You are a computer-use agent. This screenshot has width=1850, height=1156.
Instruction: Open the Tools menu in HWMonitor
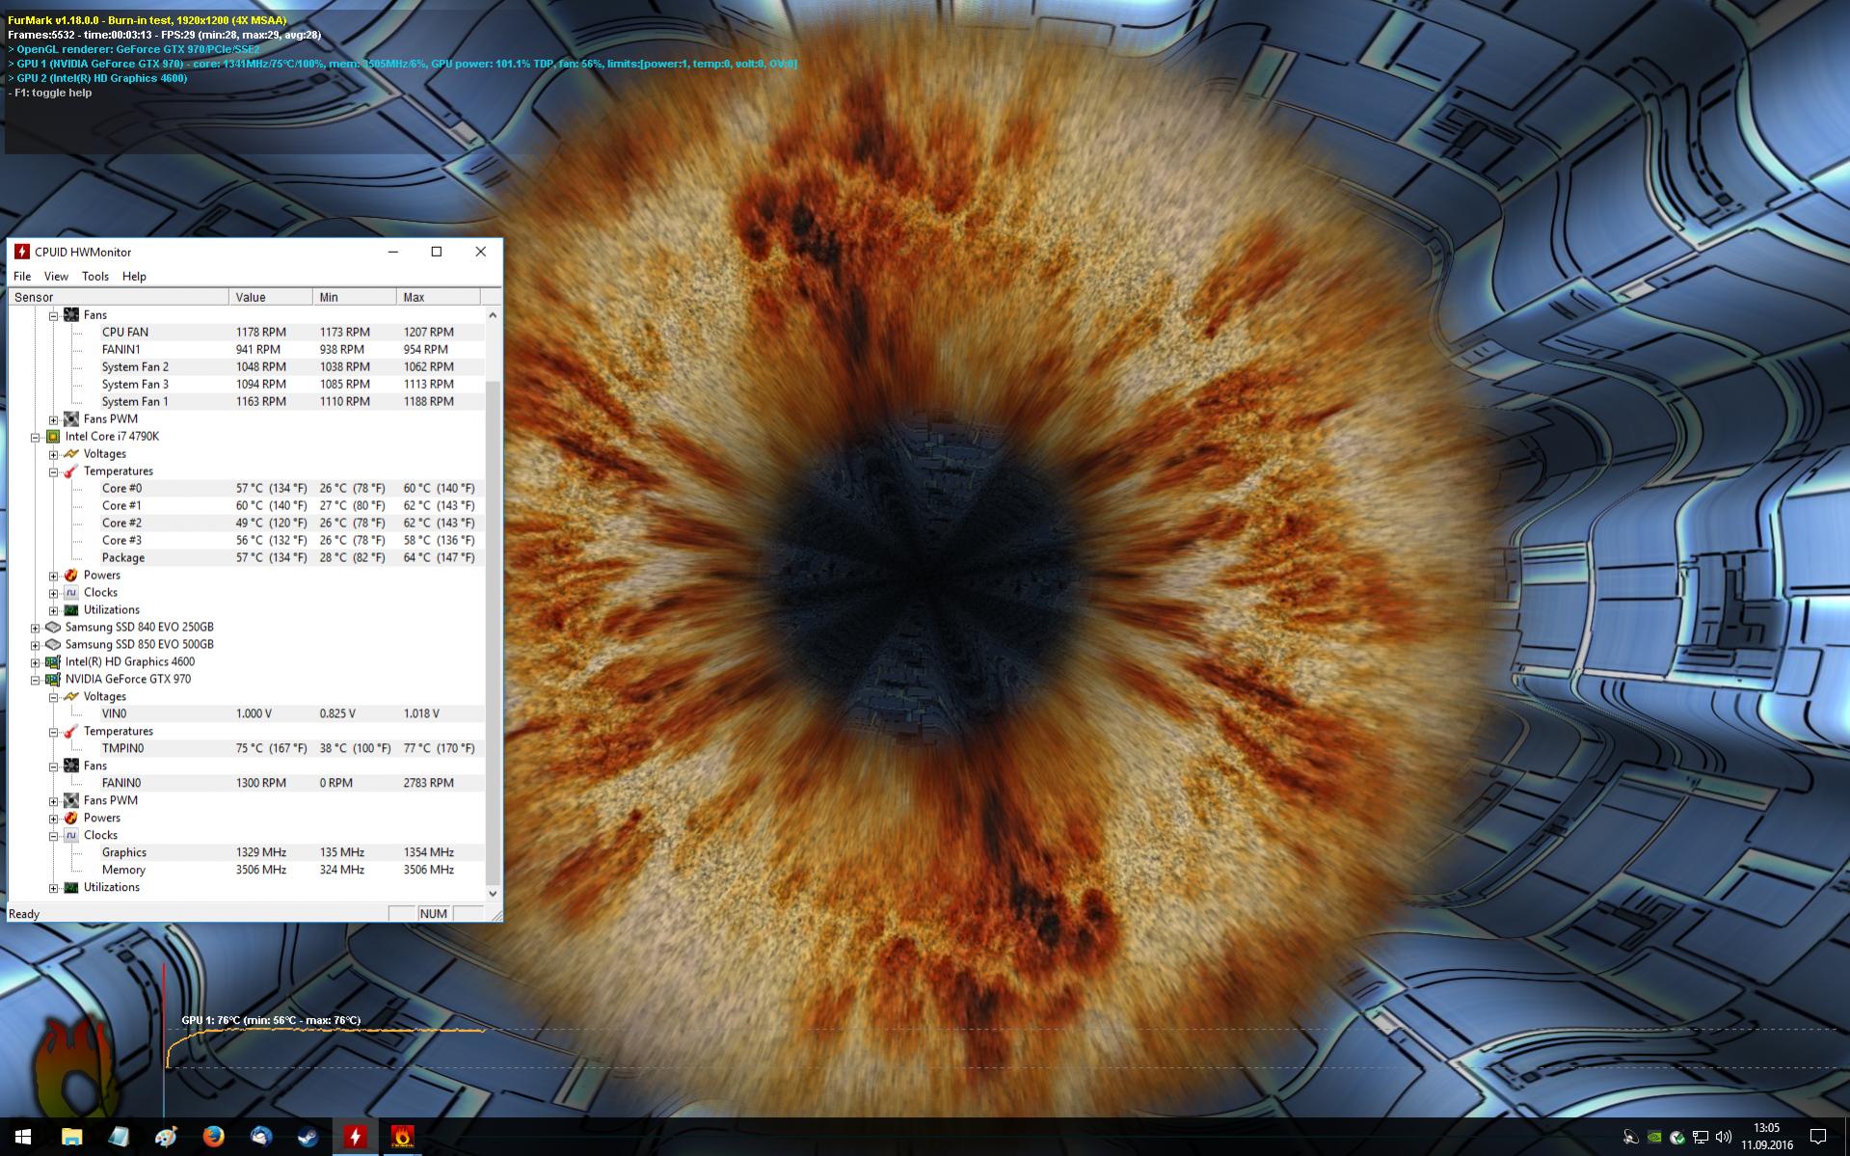coord(95,276)
